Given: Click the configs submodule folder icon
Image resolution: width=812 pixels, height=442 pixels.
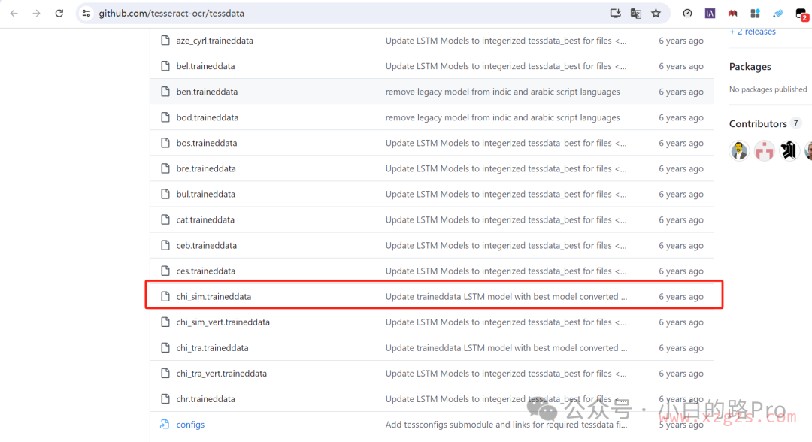Looking at the screenshot, I should coord(165,425).
